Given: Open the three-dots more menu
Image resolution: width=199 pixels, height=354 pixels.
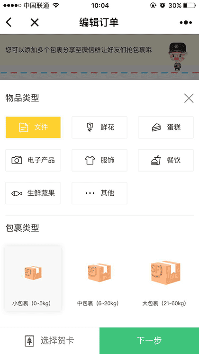Looking at the screenshot, I should point(186,23).
